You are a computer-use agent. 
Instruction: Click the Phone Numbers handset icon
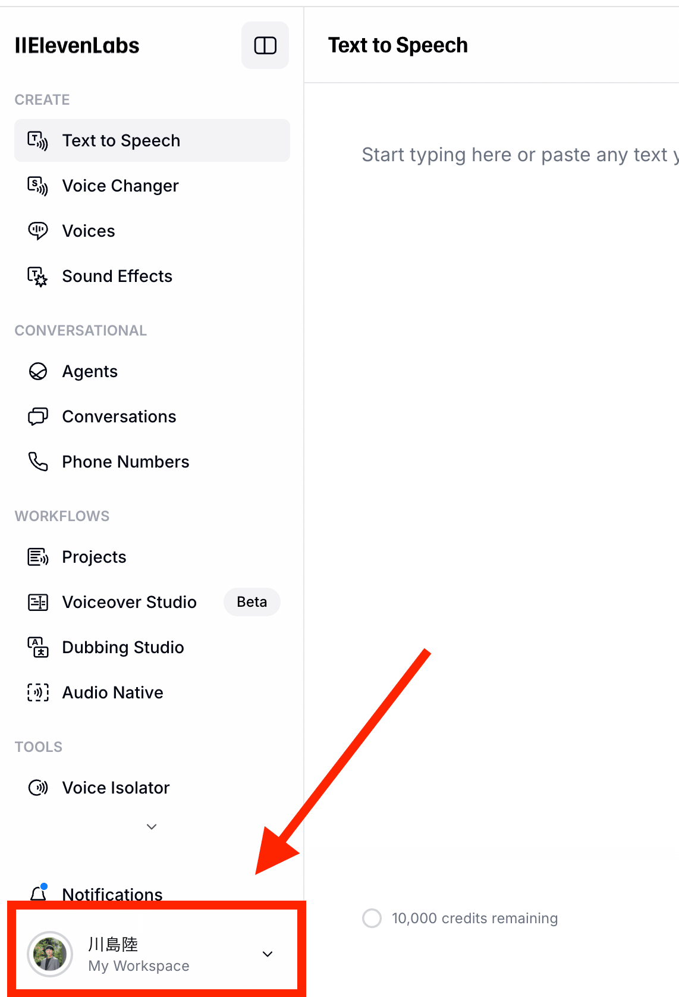coord(38,462)
